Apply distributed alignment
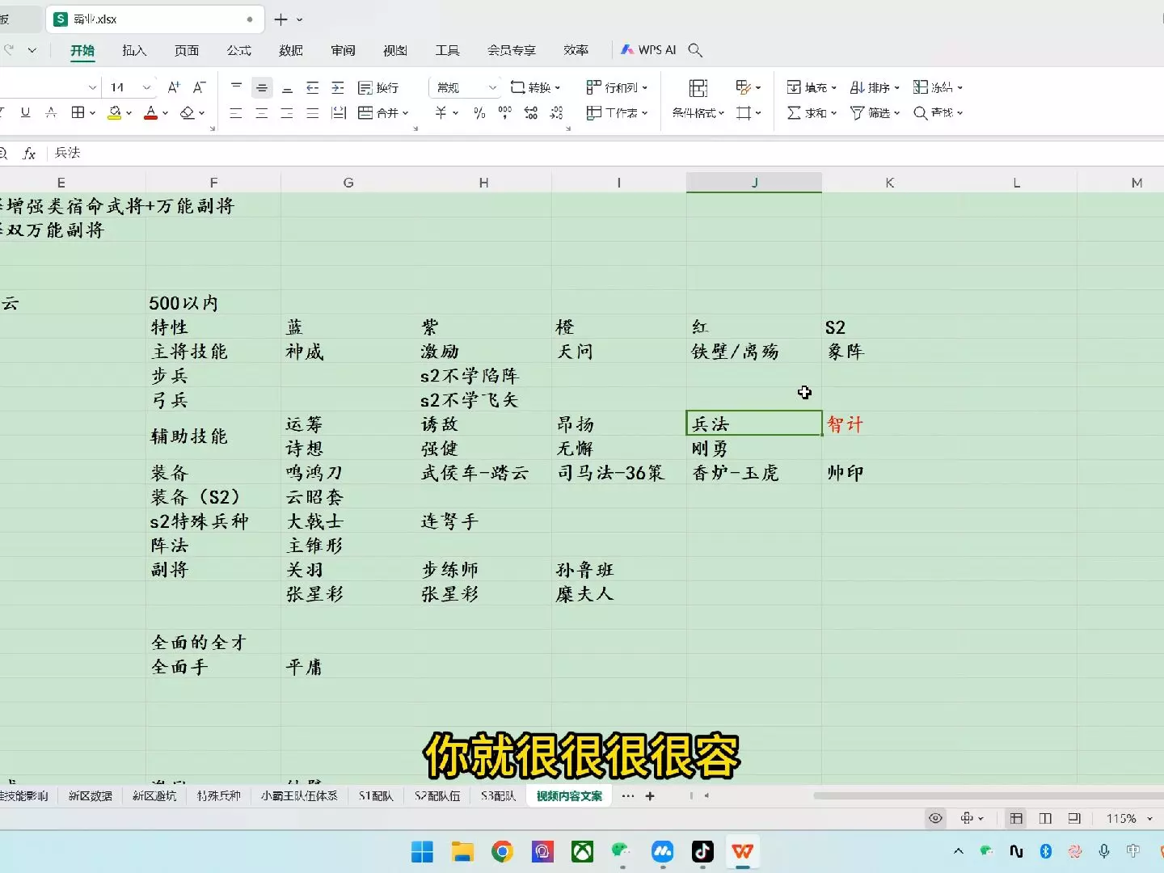The image size is (1164, 873). point(339,113)
